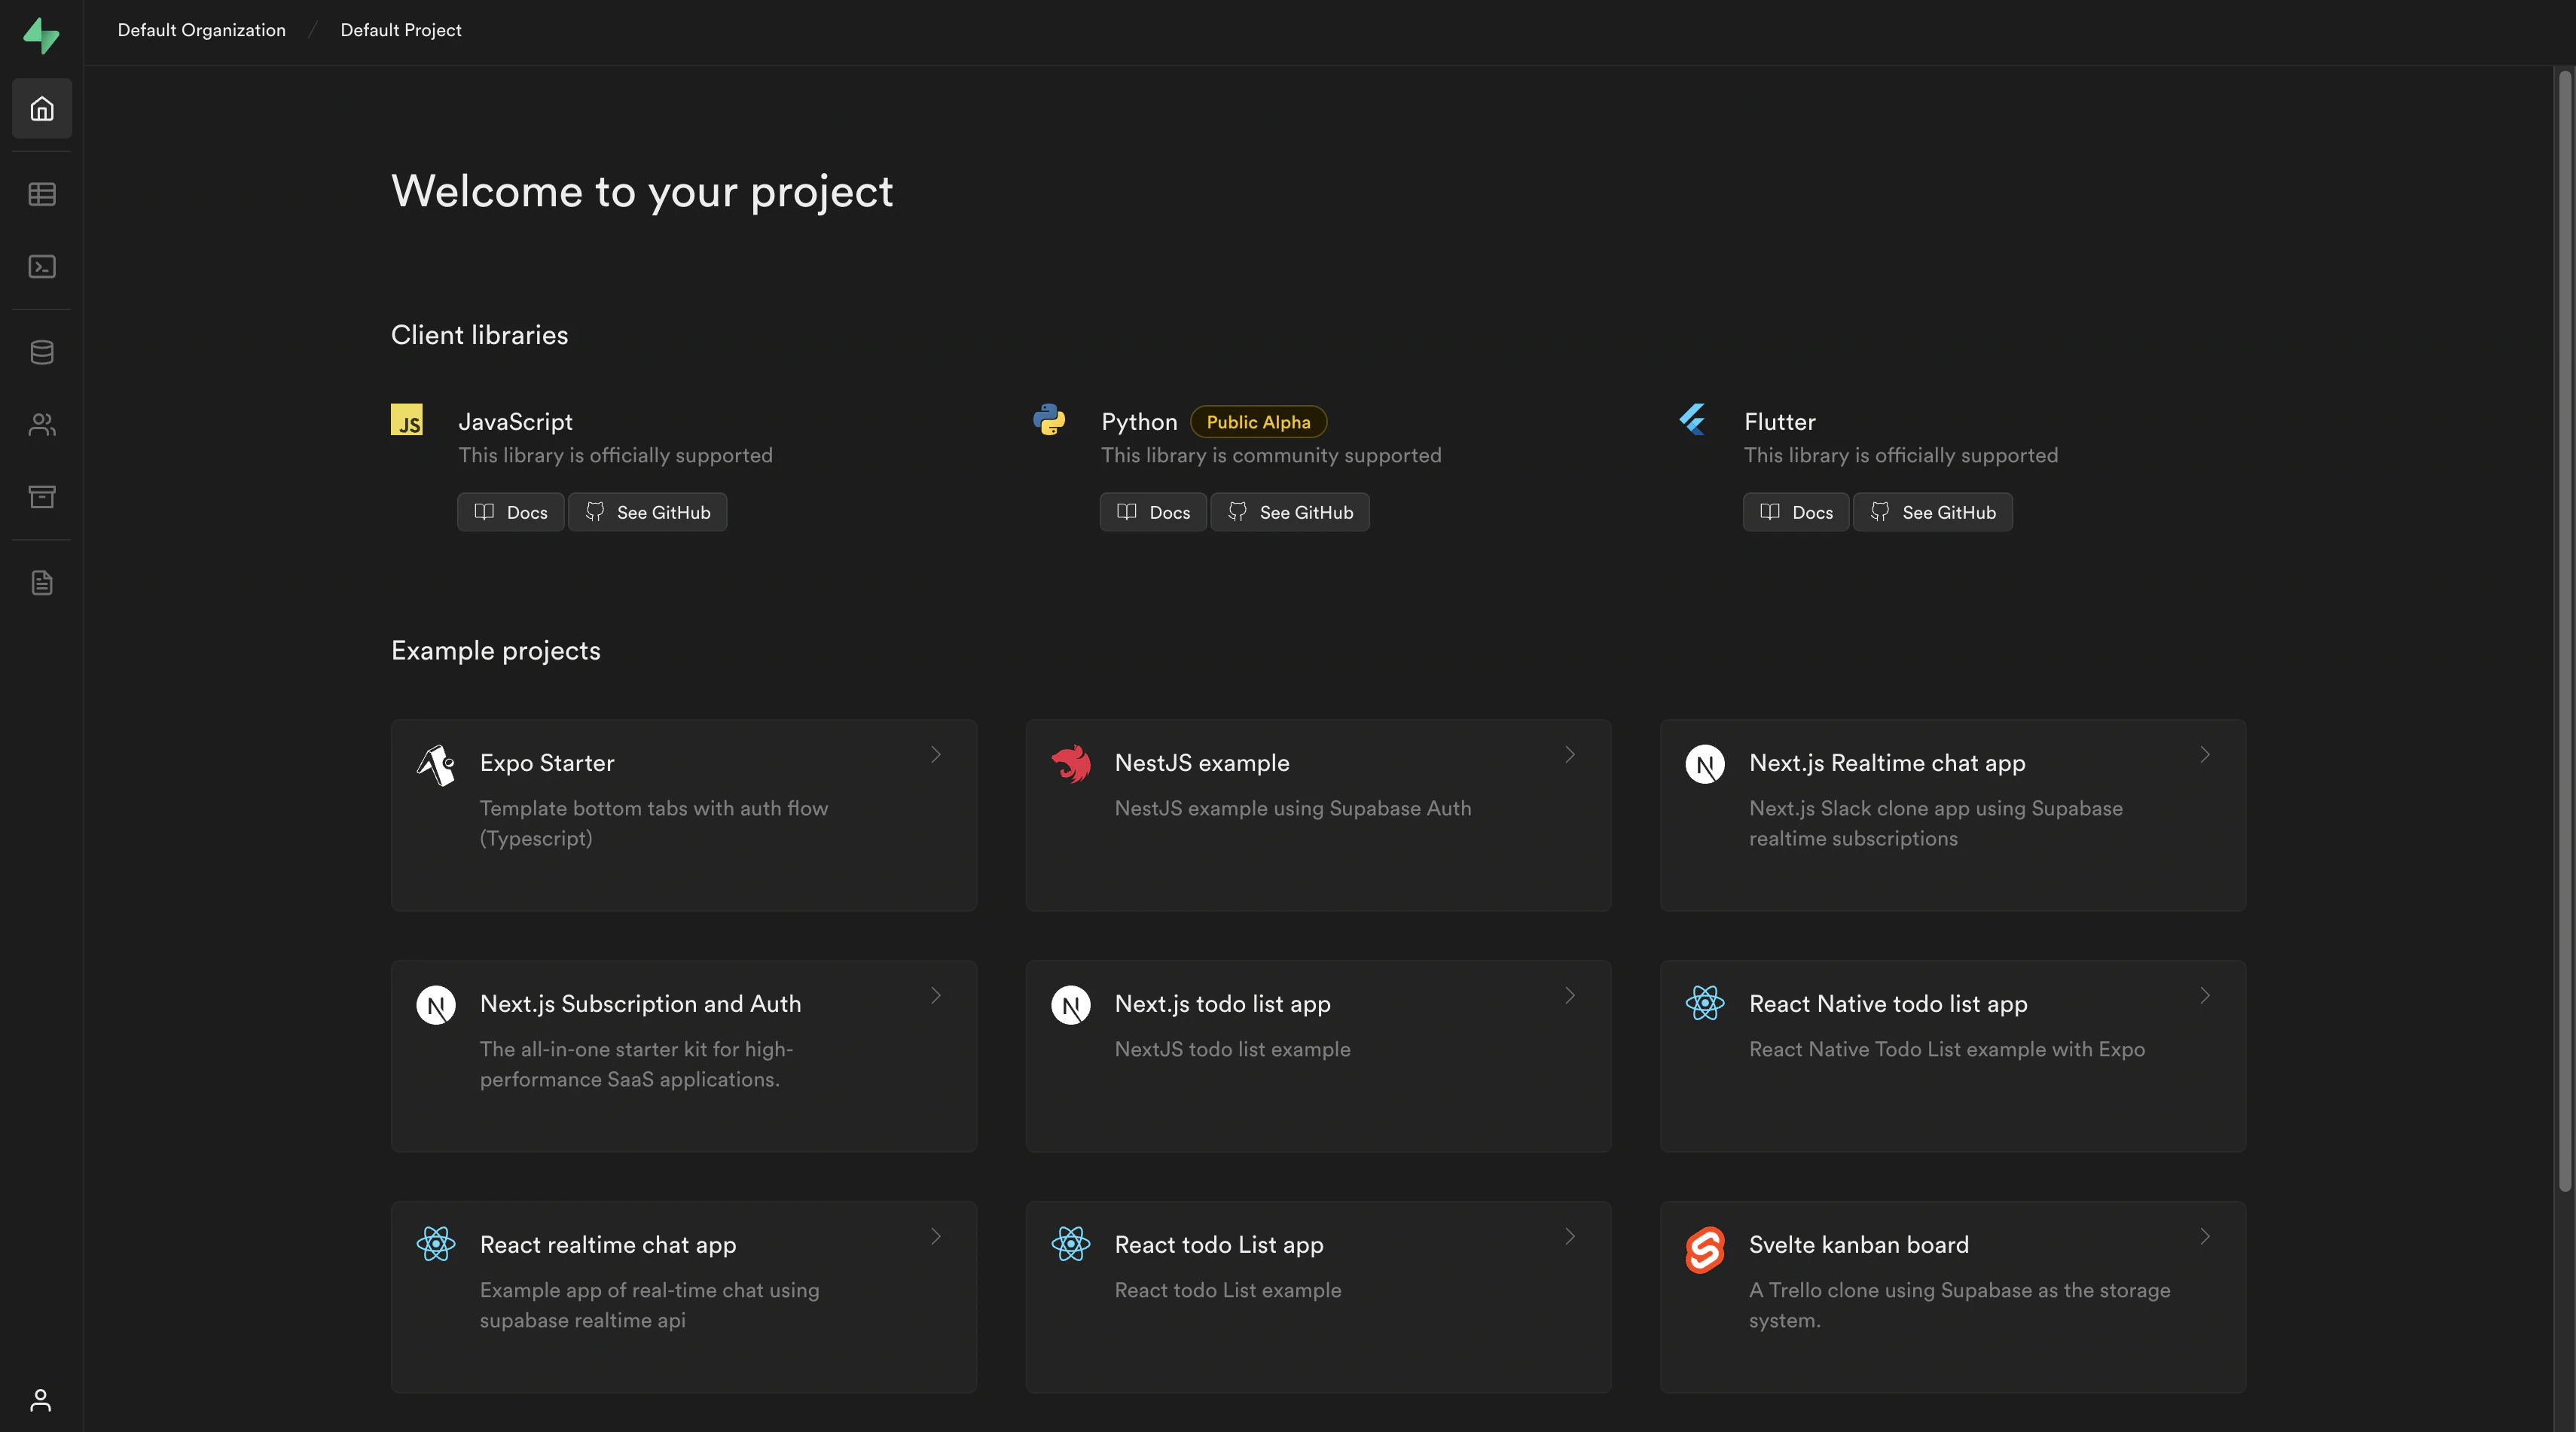This screenshot has width=2576, height=1432.
Task: Click the NestJS red logo icon
Action: pos(1071,764)
